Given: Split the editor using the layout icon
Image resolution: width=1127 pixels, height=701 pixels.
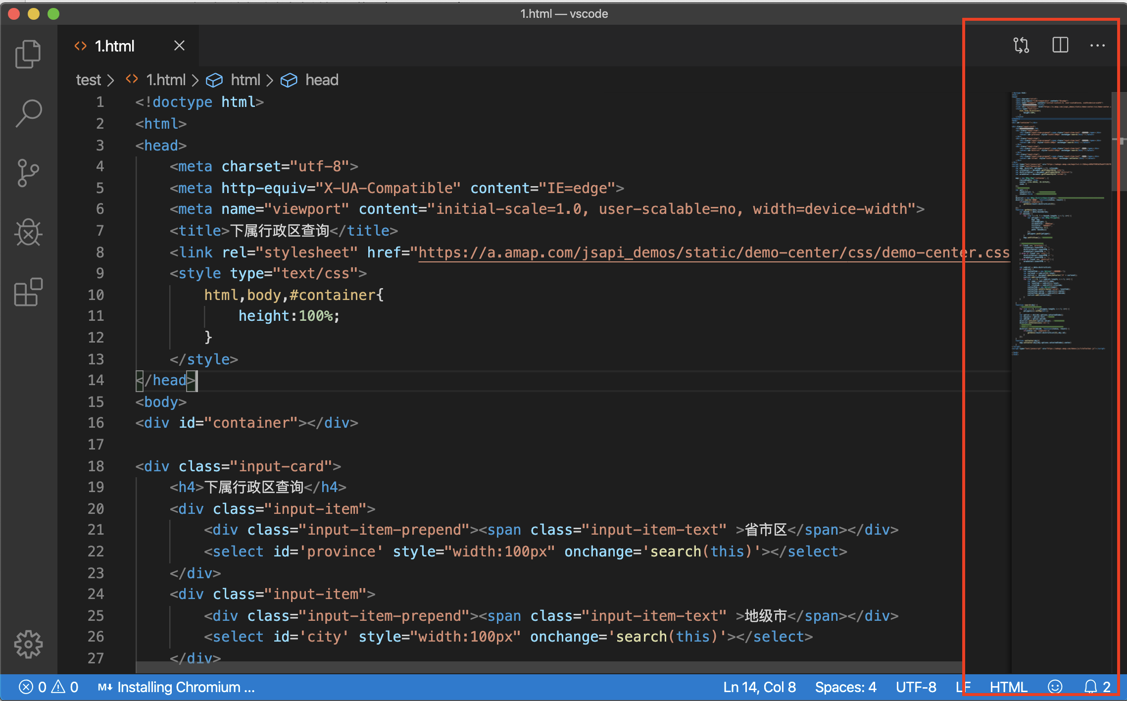Looking at the screenshot, I should pyautogui.click(x=1060, y=45).
